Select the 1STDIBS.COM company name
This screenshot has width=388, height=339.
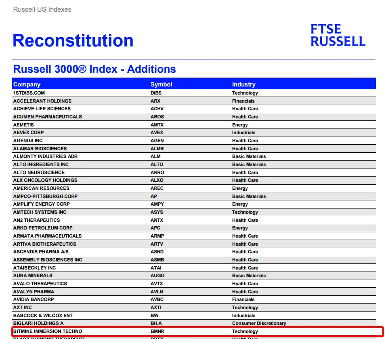point(29,93)
